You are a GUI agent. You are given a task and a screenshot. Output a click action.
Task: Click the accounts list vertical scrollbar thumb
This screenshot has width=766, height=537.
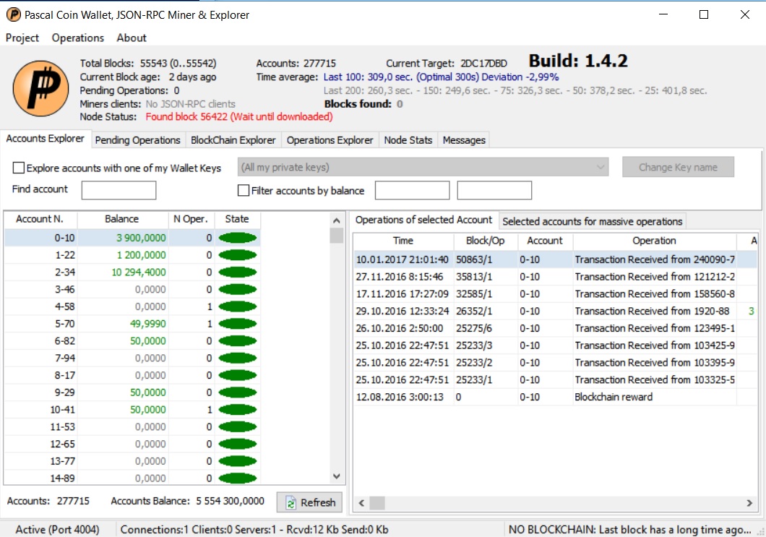pyautogui.click(x=337, y=235)
